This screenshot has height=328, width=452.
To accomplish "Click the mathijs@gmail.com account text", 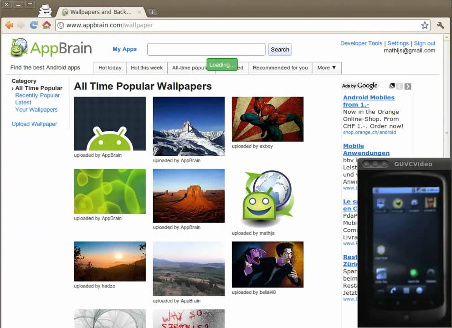I will click(409, 51).
